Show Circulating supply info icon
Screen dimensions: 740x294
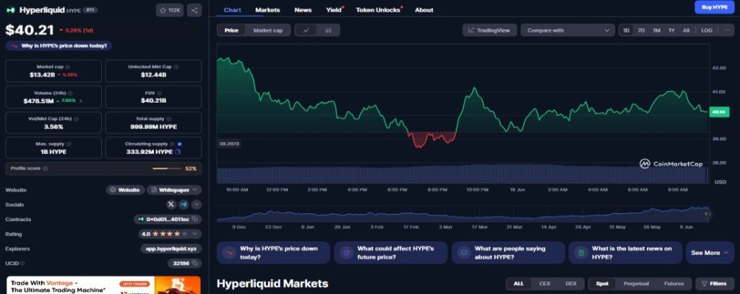pyautogui.click(x=172, y=144)
